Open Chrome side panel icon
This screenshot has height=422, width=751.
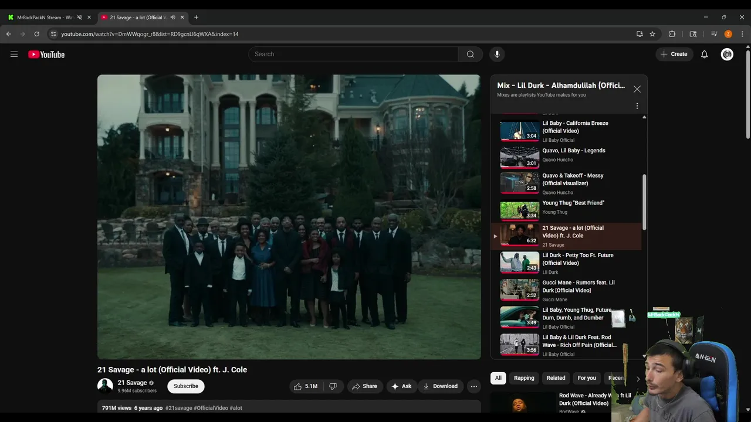click(693, 34)
